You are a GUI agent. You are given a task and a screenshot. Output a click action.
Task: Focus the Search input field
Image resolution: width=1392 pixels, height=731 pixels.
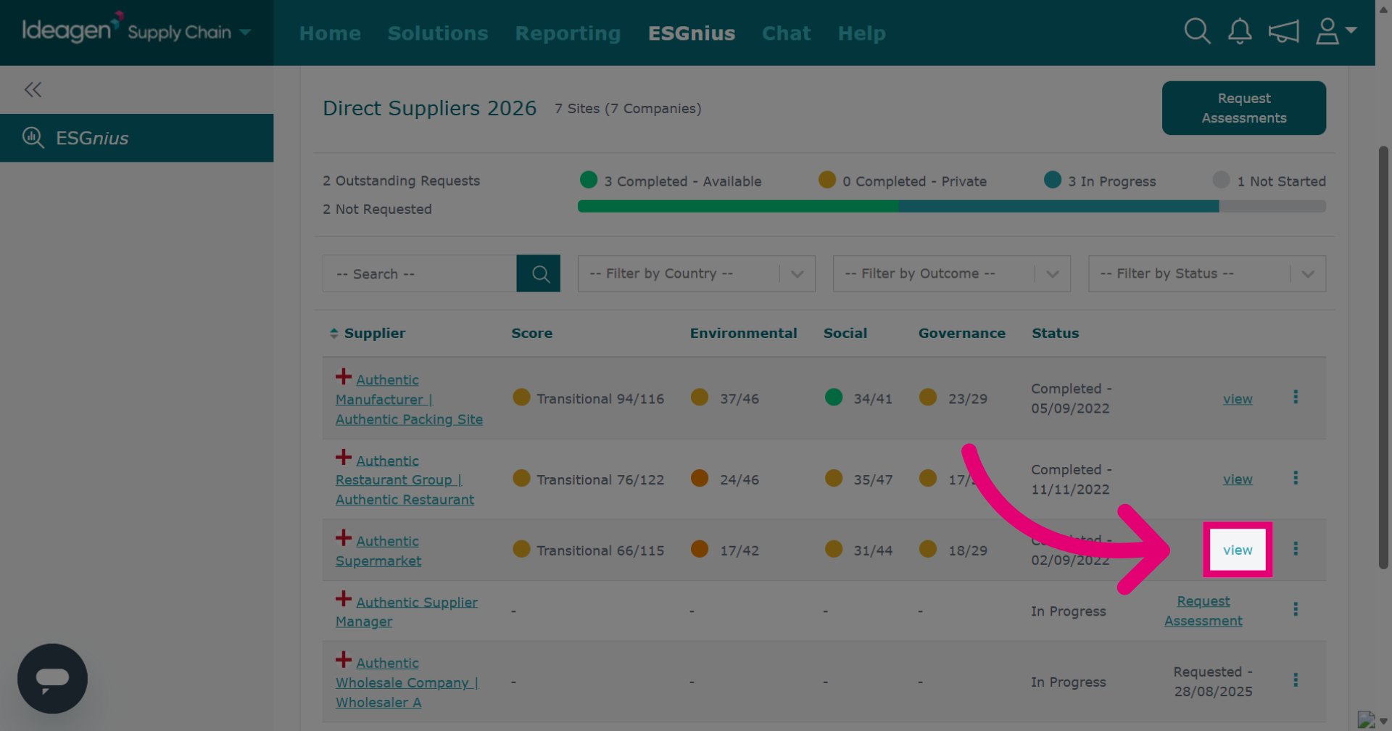click(x=420, y=273)
